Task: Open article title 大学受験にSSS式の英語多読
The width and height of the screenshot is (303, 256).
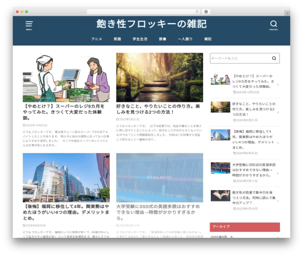Action: tap(158, 212)
